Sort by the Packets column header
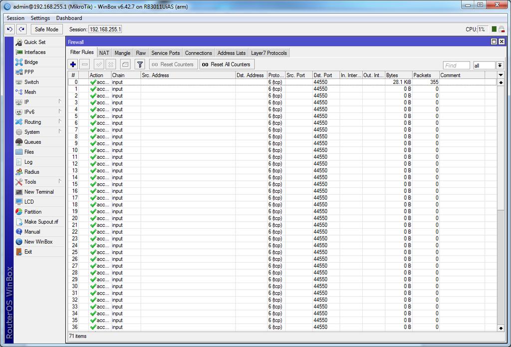 [426, 75]
